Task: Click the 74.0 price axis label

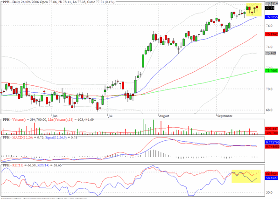Action: [269, 47]
